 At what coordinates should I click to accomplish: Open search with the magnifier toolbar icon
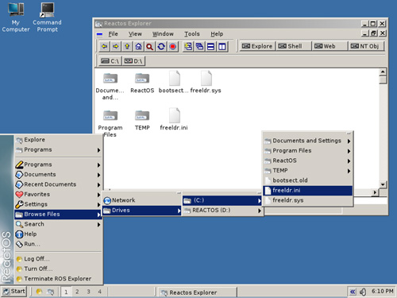pos(150,47)
